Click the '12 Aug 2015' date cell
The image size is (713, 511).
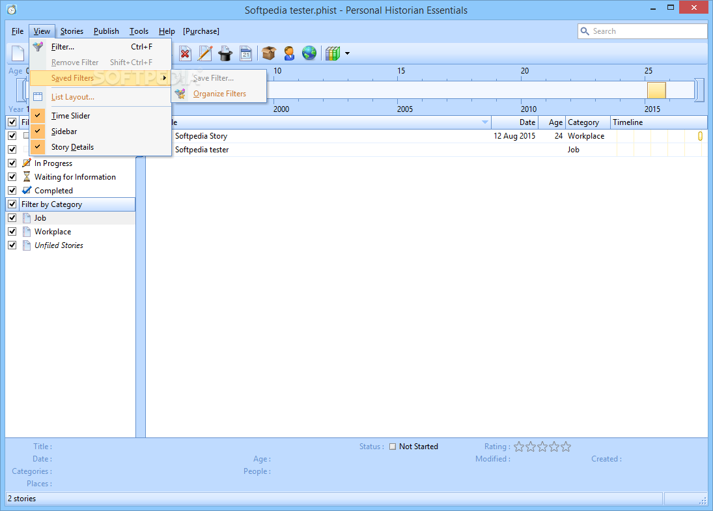click(514, 136)
